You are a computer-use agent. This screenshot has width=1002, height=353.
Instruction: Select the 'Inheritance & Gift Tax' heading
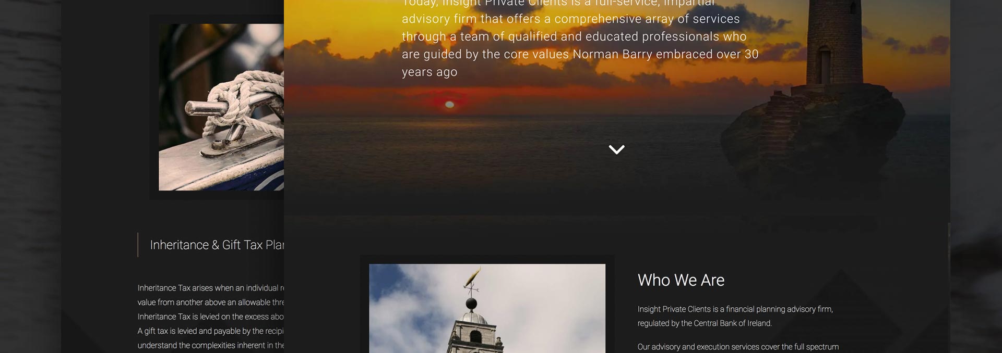point(217,245)
